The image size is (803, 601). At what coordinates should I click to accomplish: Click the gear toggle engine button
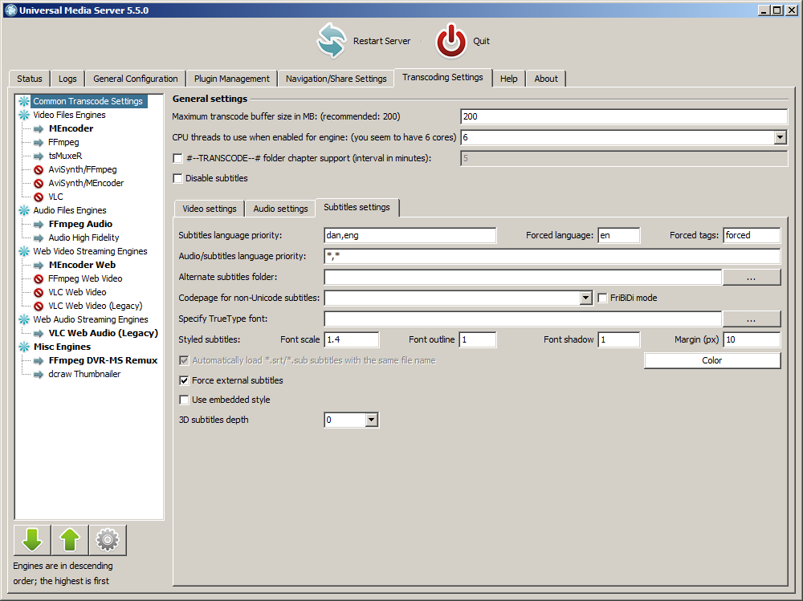(x=108, y=540)
